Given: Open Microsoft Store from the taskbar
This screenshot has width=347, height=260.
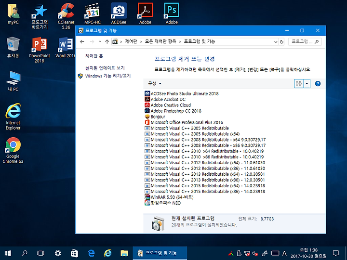Looking at the screenshot, I should point(74,253).
